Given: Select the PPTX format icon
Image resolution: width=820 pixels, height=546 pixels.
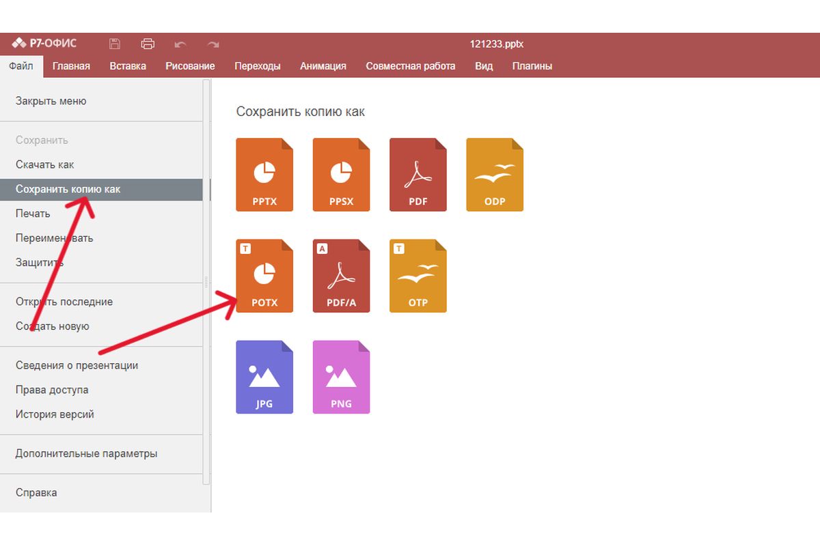Looking at the screenshot, I should [x=264, y=175].
